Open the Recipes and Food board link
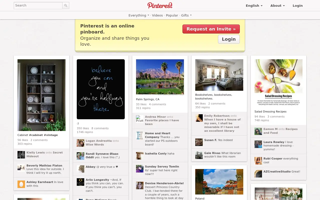This screenshot has height=200, width=320. pos(280,131)
